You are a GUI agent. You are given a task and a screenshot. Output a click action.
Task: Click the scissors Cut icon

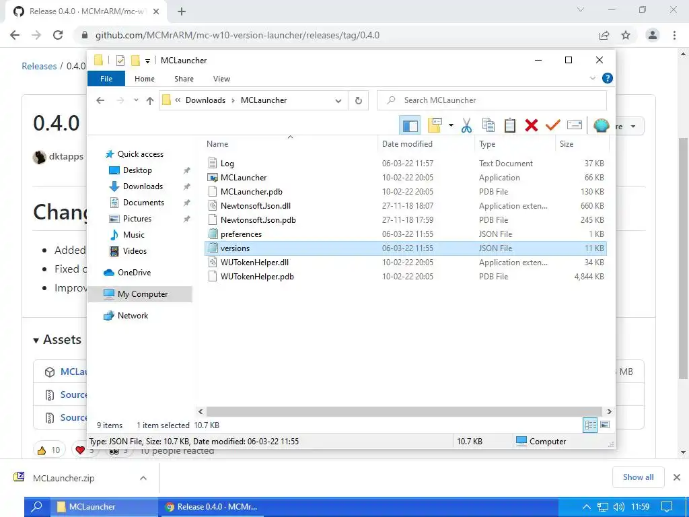(466, 126)
